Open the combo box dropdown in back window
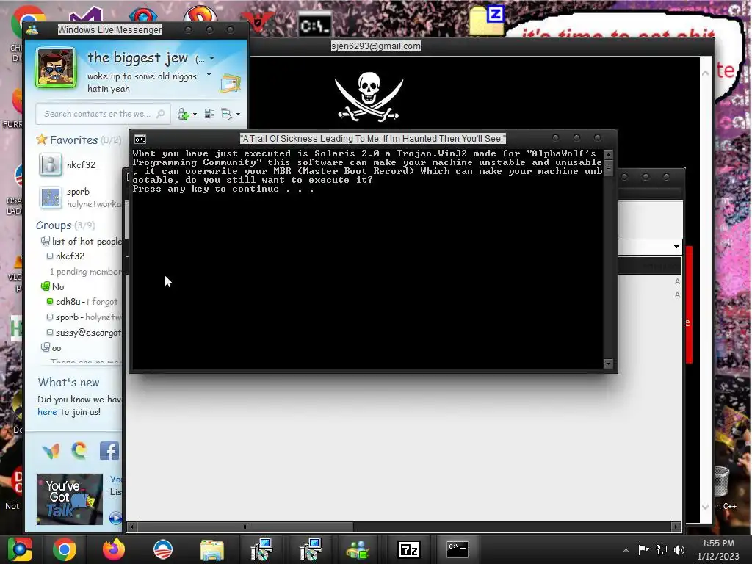Viewport: 752px width, 564px height. click(676, 247)
